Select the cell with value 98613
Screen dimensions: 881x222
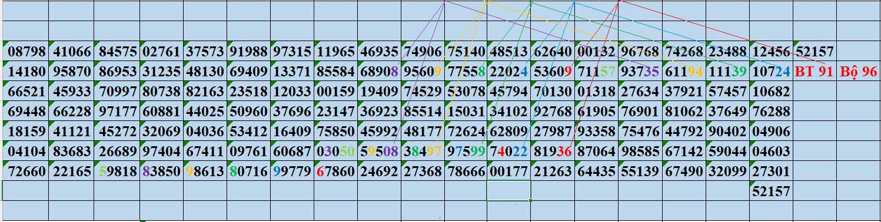205,171
